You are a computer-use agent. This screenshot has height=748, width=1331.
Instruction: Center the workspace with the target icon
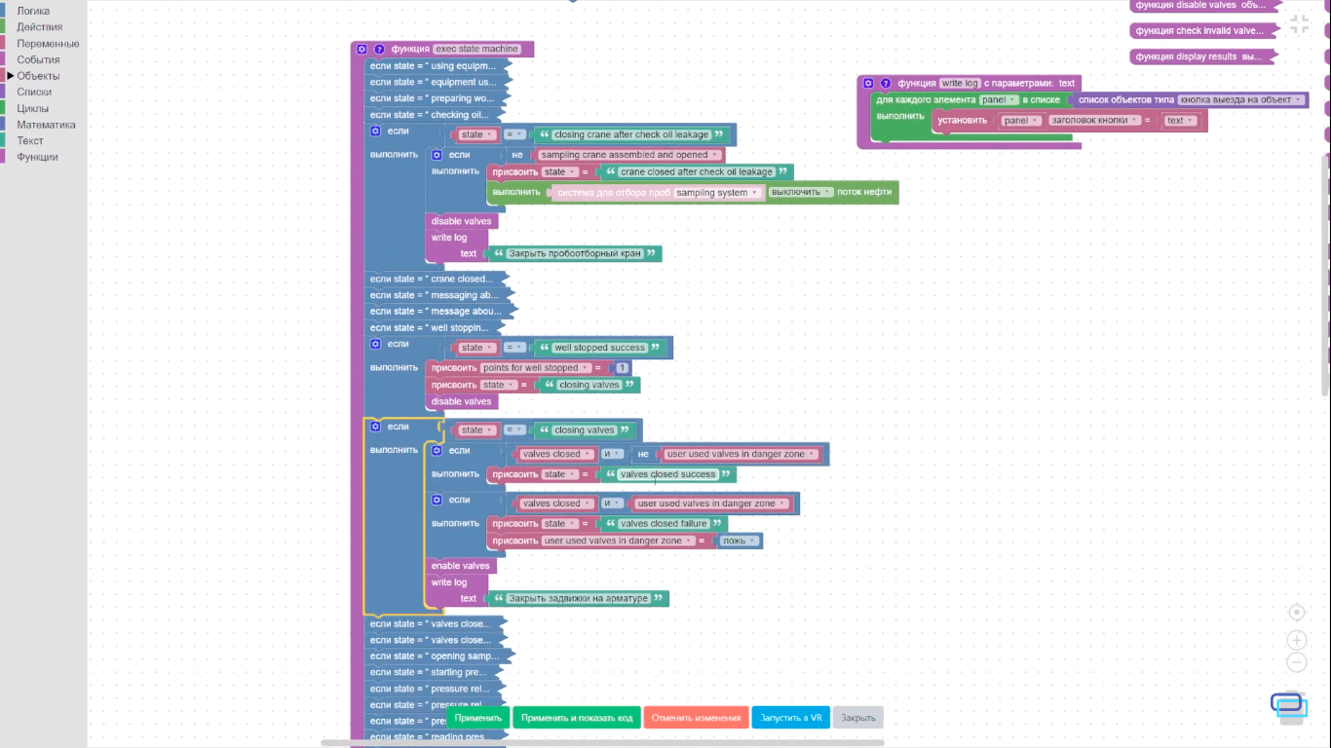click(1296, 613)
